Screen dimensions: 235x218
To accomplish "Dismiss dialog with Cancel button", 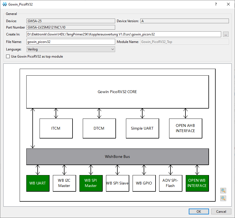I will (x=221, y=211).
